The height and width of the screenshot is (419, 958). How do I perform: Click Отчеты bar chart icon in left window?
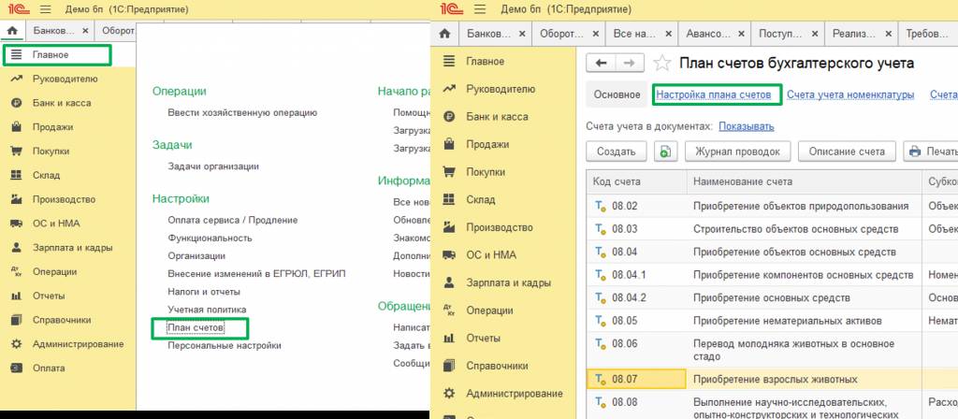[17, 296]
